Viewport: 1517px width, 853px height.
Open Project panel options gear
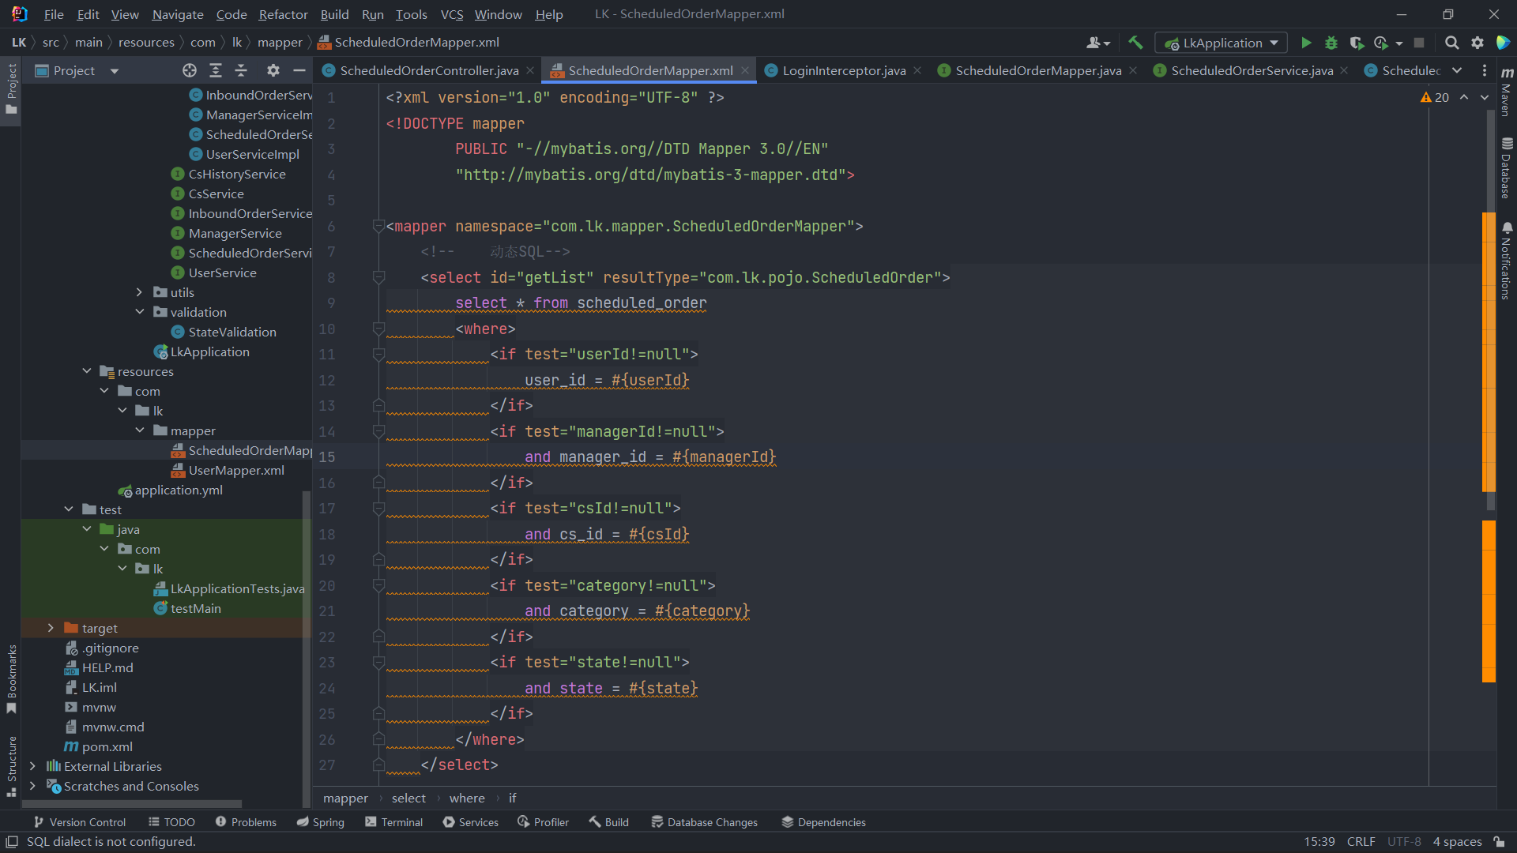(x=273, y=70)
